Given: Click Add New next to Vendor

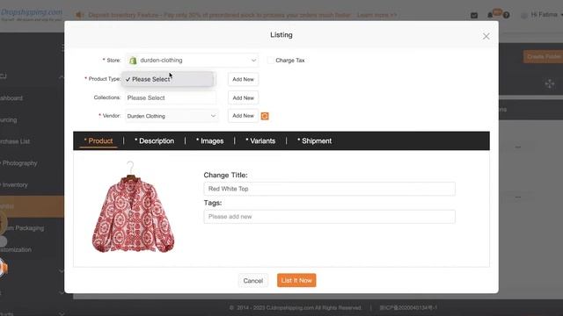Looking at the screenshot, I should pos(243,116).
